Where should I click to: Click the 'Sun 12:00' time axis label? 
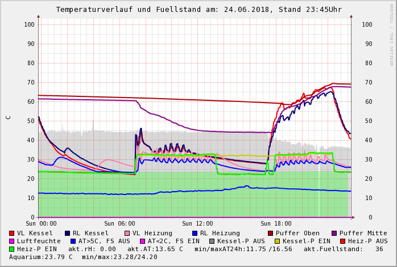coord(197,224)
